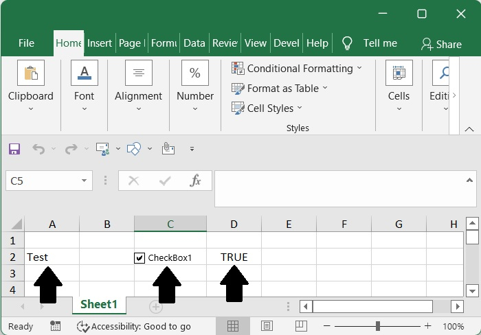Click the Insert Function fx icon

tap(196, 181)
